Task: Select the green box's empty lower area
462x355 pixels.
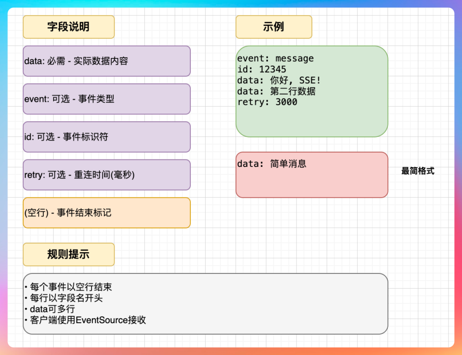Action: (311, 122)
